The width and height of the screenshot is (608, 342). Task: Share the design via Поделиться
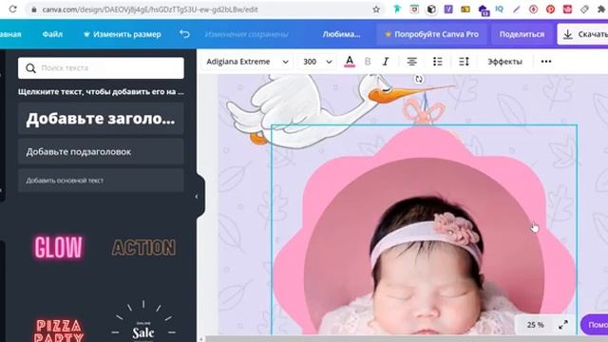click(522, 34)
